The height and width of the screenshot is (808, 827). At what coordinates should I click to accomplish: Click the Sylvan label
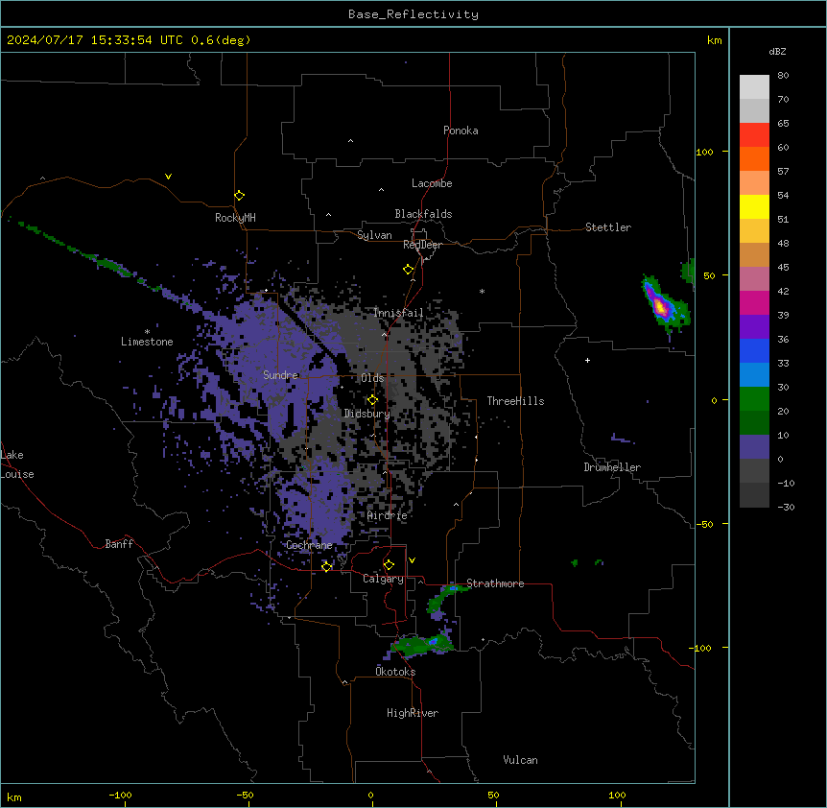click(374, 235)
